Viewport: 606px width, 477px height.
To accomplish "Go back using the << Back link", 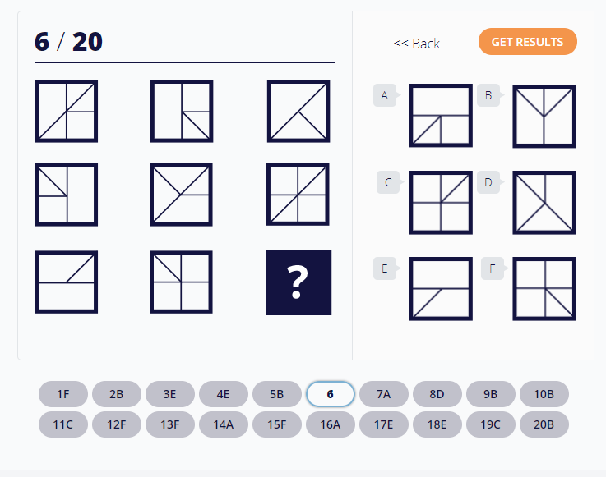I will (417, 44).
